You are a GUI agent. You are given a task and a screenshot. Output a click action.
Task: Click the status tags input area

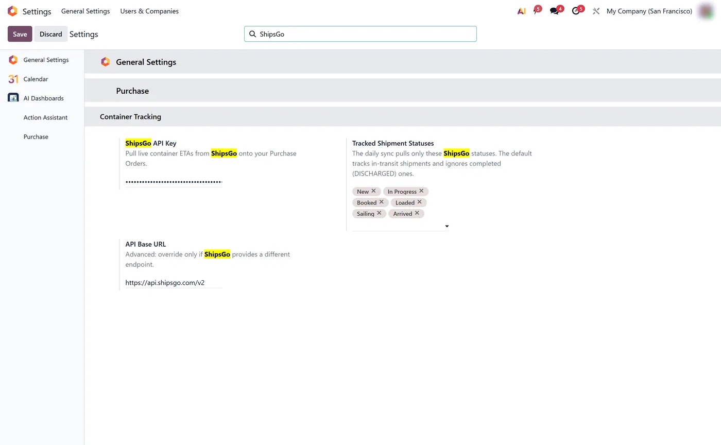pyautogui.click(x=397, y=226)
